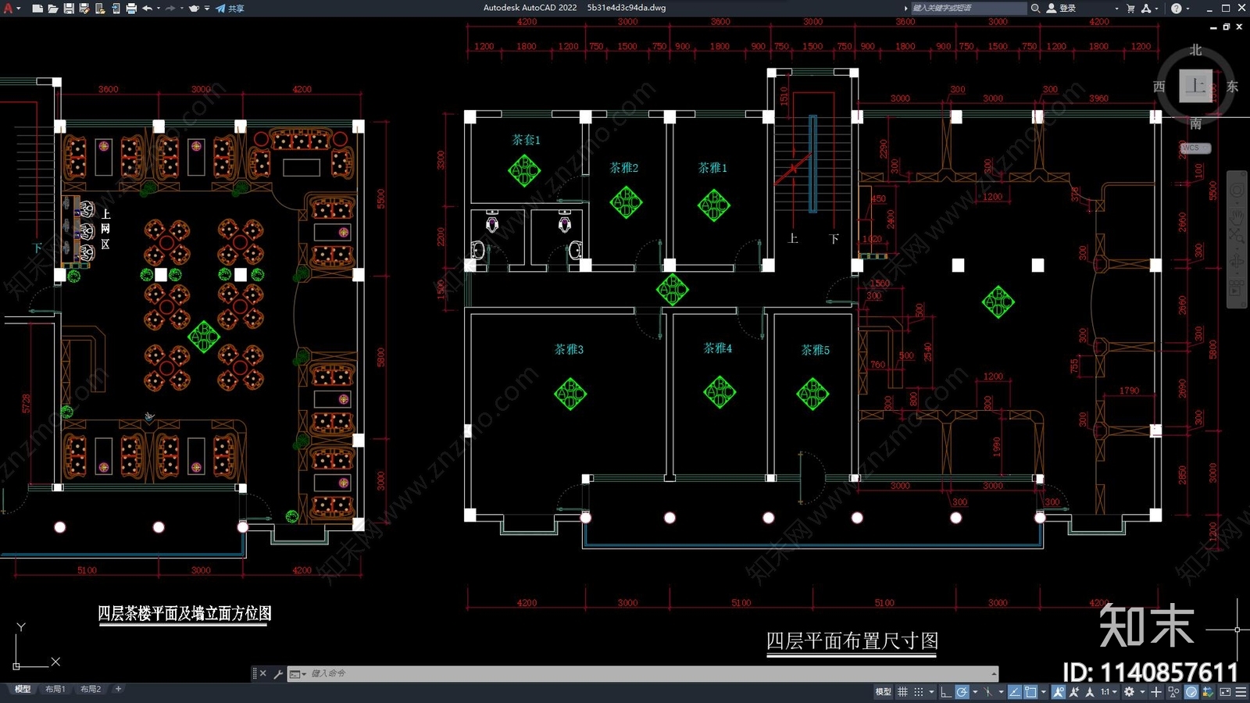Viewport: 1250px width, 703px height.
Task: Click the Save As icon
Action: [x=84, y=9]
